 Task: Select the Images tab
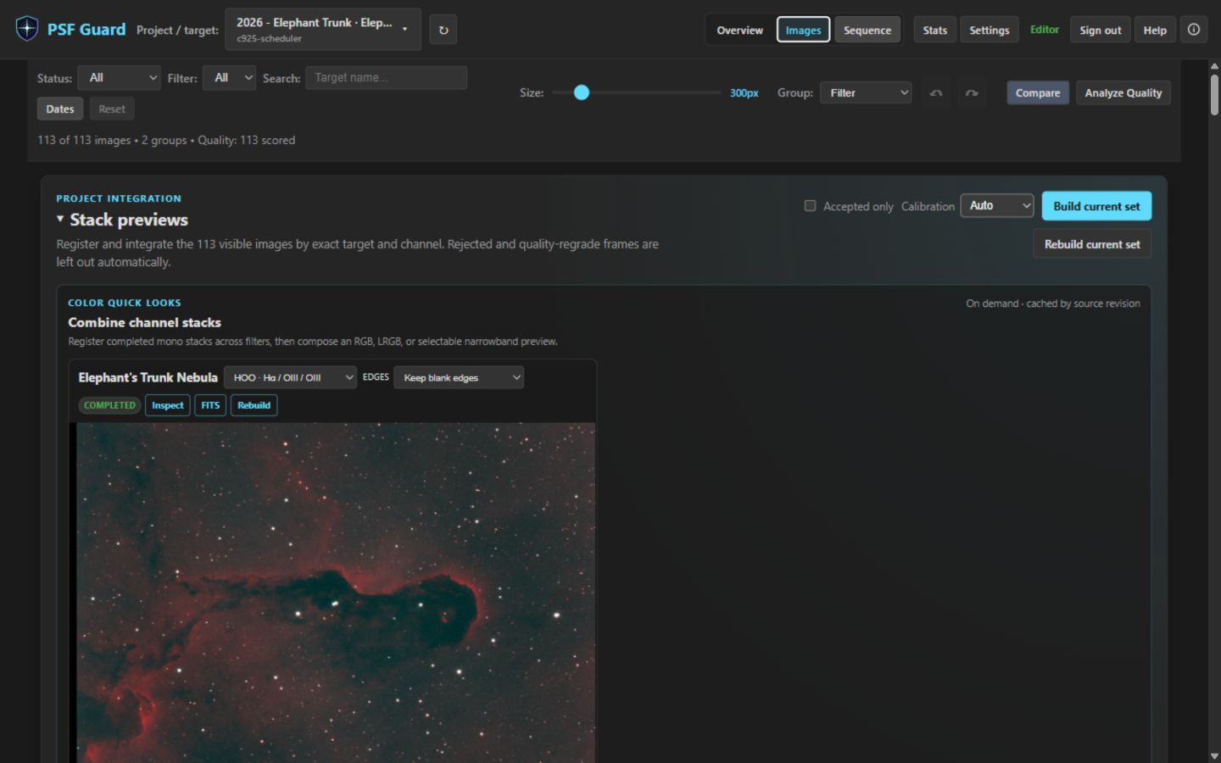point(803,30)
